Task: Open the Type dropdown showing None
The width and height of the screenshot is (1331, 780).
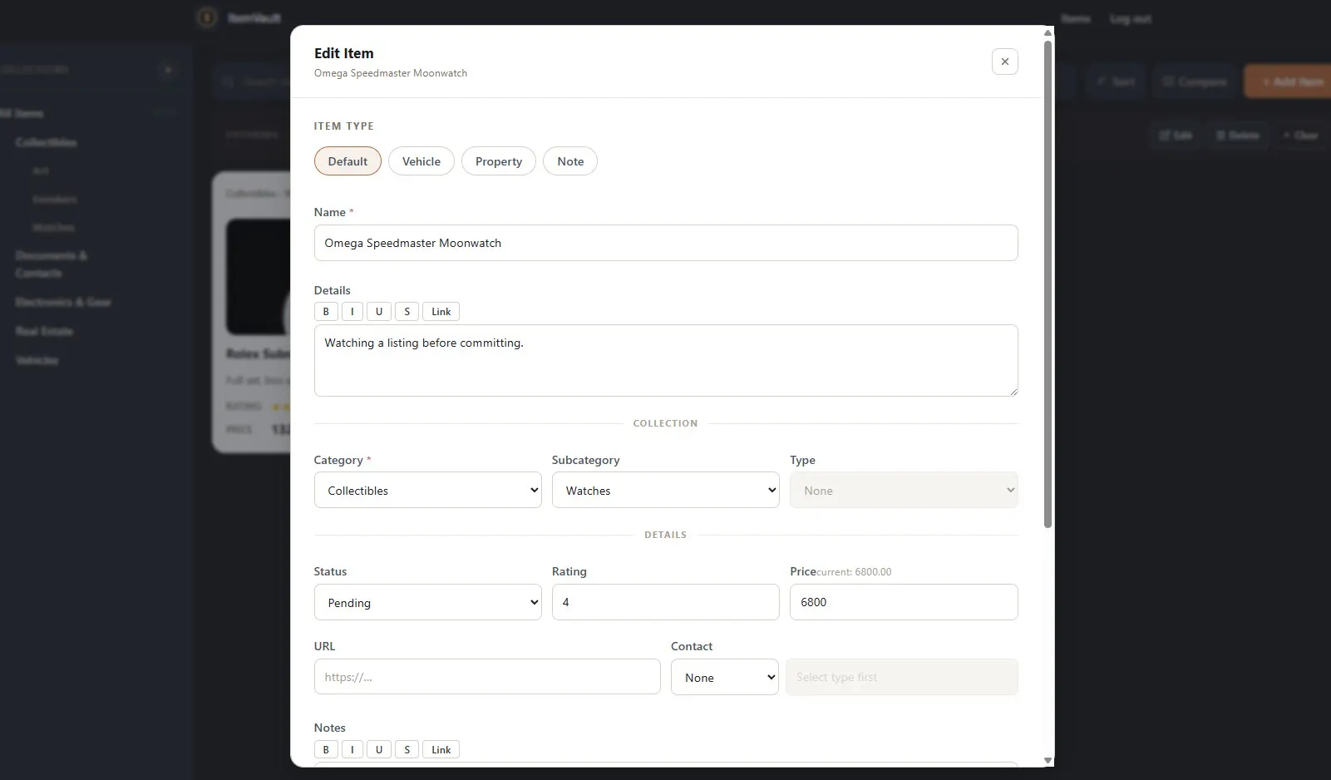Action: tap(904, 491)
